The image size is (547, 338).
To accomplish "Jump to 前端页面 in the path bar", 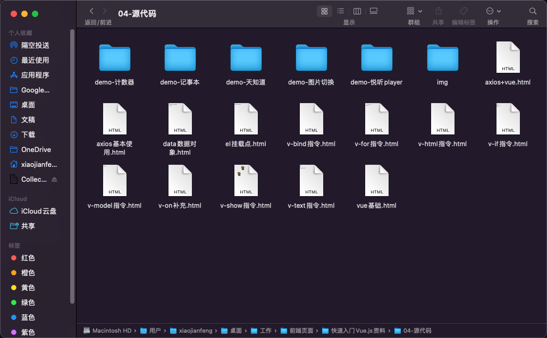I will tap(297, 331).
